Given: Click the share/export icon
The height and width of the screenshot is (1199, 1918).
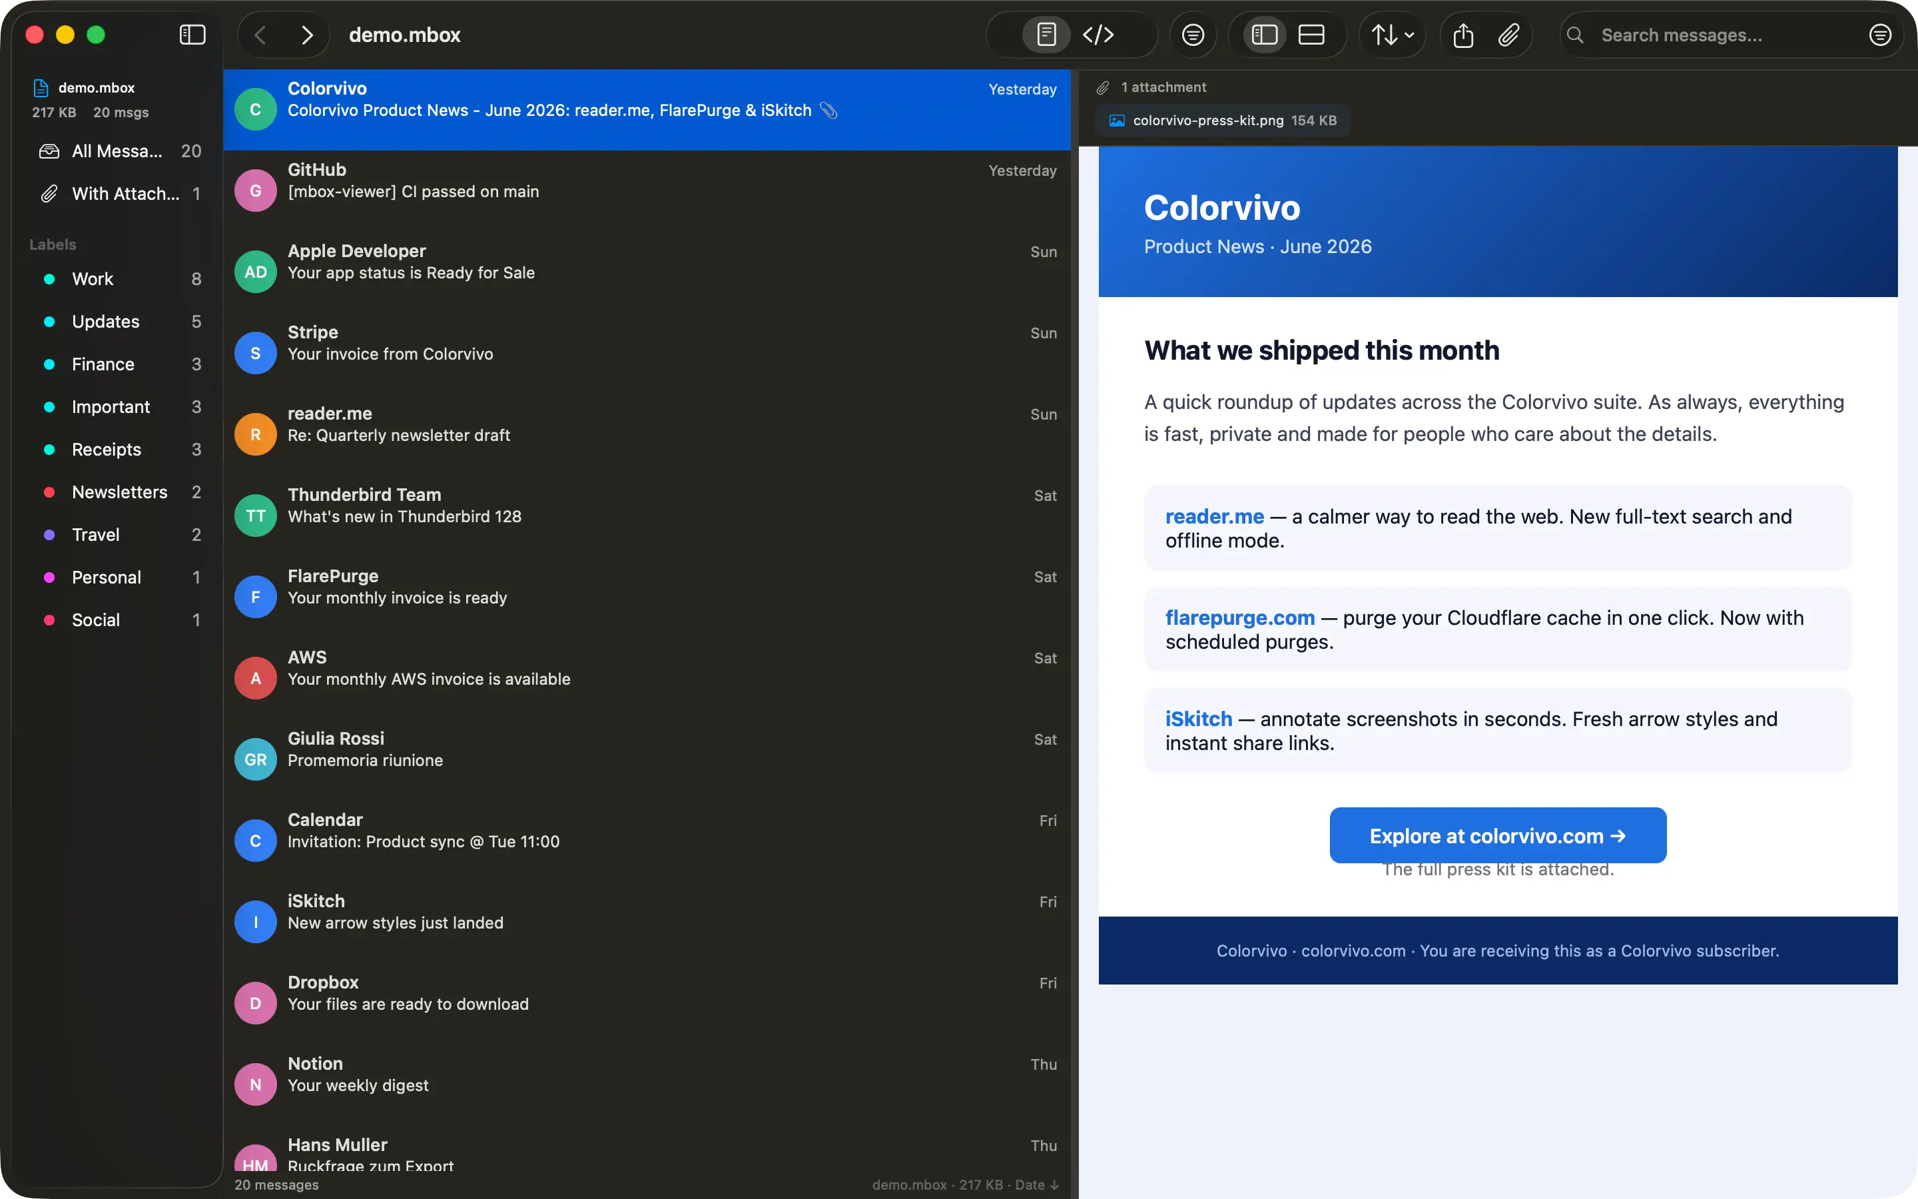Looking at the screenshot, I should click(x=1463, y=35).
